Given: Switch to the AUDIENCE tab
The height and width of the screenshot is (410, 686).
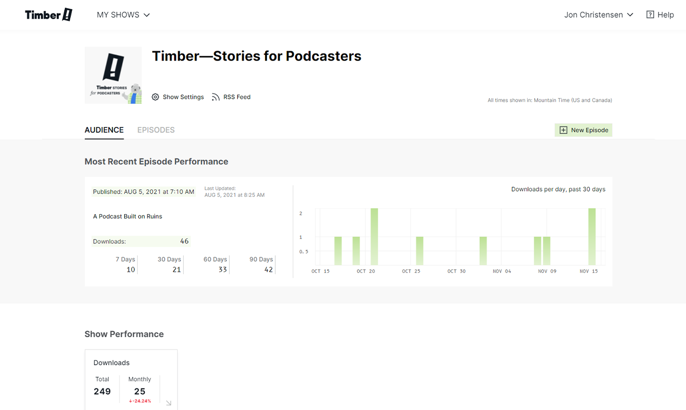Looking at the screenshot, I should coord(104,130).
